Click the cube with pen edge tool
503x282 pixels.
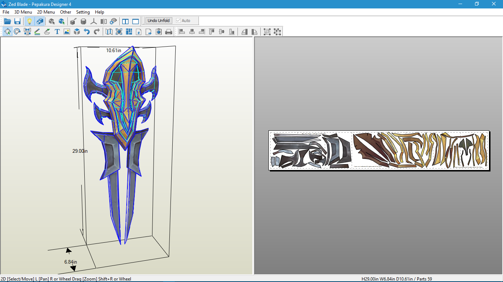(x=74, y=21)
